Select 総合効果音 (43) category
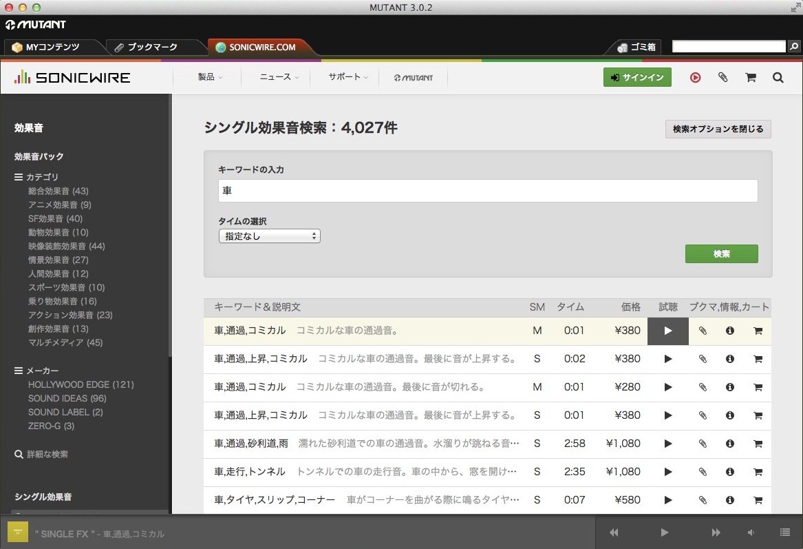 (58, 191)
